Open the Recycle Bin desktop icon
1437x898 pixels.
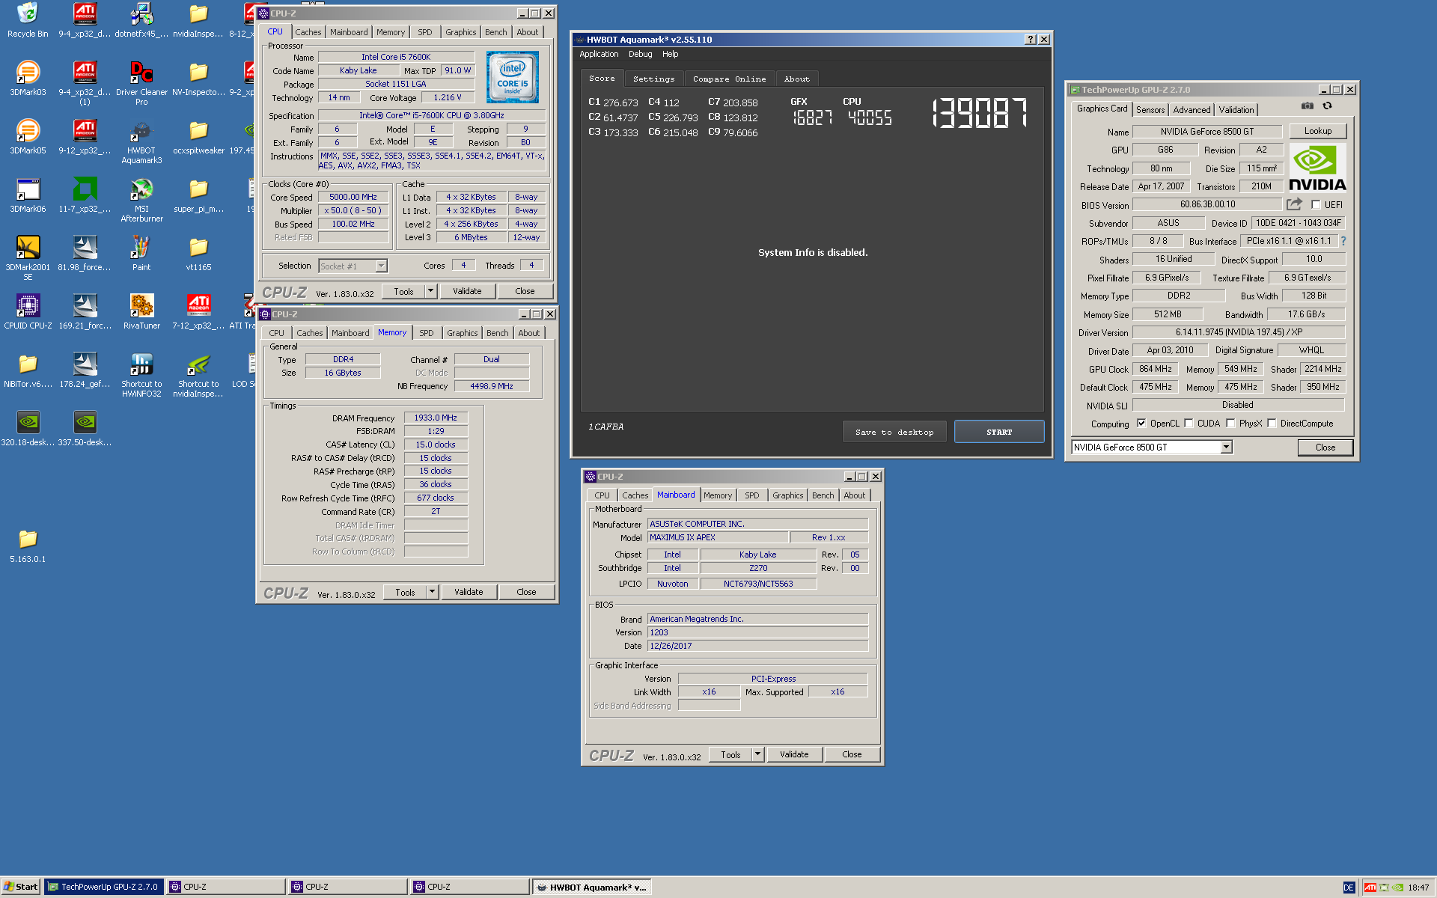(x=28, y=19)
